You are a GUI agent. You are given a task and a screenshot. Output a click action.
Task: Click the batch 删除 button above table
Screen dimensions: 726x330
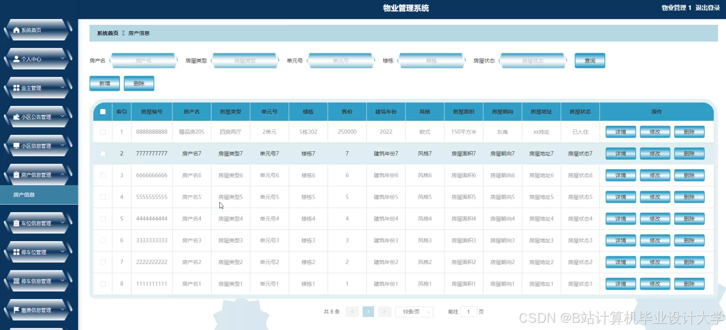(139, 84)
